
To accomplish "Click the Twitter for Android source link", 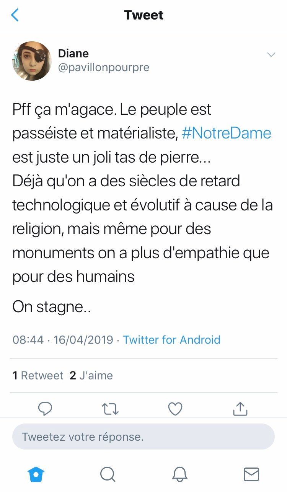I will pyautogui.click(x=171, y=340).
